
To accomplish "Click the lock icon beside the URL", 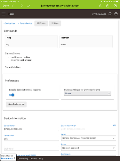I will pos(42,6).
